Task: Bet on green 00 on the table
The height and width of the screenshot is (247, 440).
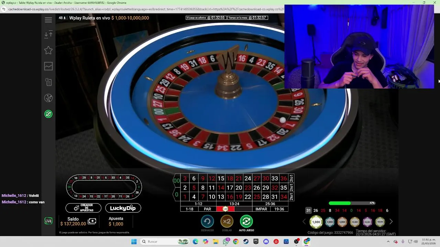Action: [x=176, y=181]
